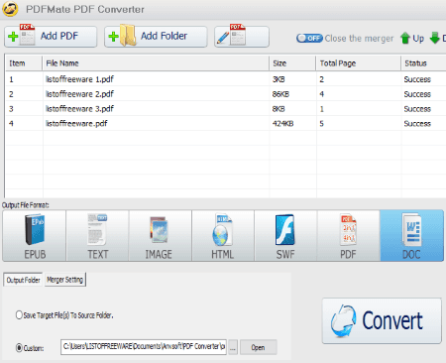Click the Status column header
Viewport: 446px width, 363px height.
point(423,63)
